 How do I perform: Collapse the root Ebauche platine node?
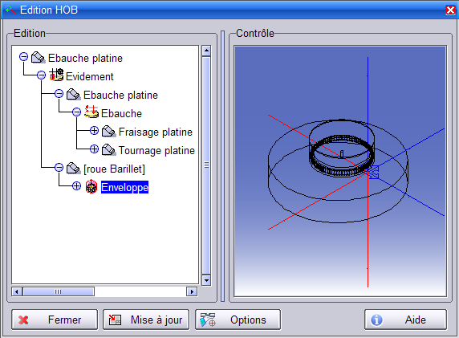point(24,56)
